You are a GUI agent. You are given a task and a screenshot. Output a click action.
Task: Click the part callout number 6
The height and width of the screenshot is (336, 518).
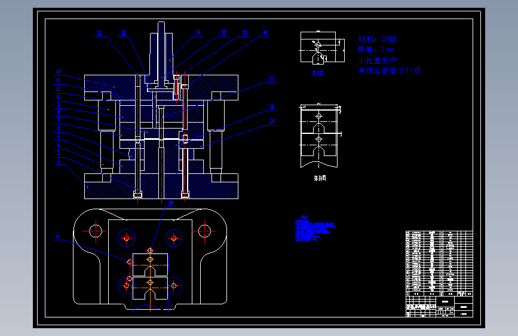tap(57, 237)
